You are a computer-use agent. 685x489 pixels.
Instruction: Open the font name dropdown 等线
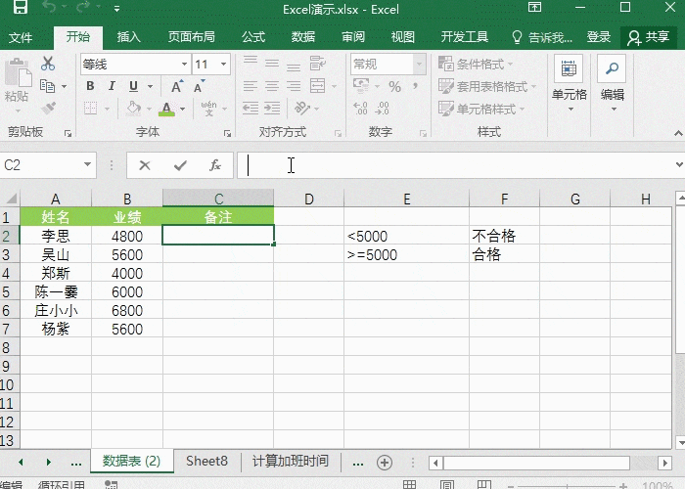tap(184, 65)
